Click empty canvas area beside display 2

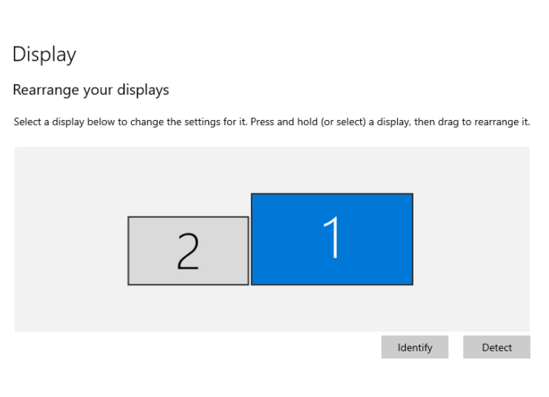point(70,251)
